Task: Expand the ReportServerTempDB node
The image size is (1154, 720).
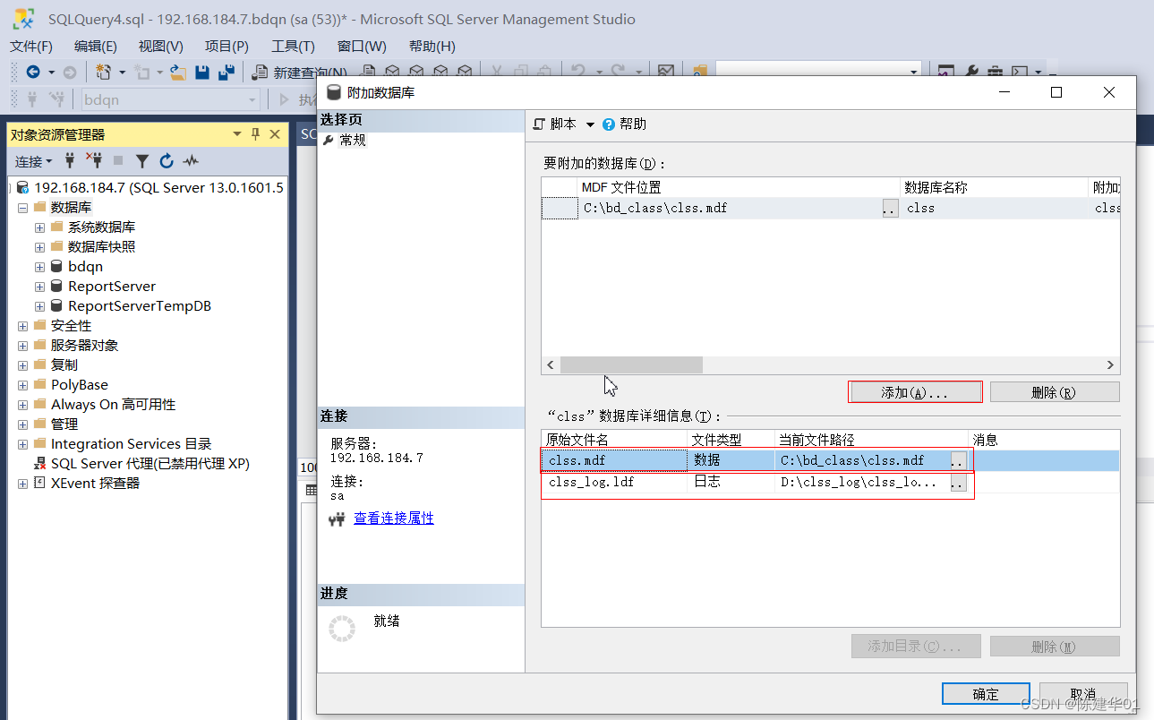Action: (39, 306)
